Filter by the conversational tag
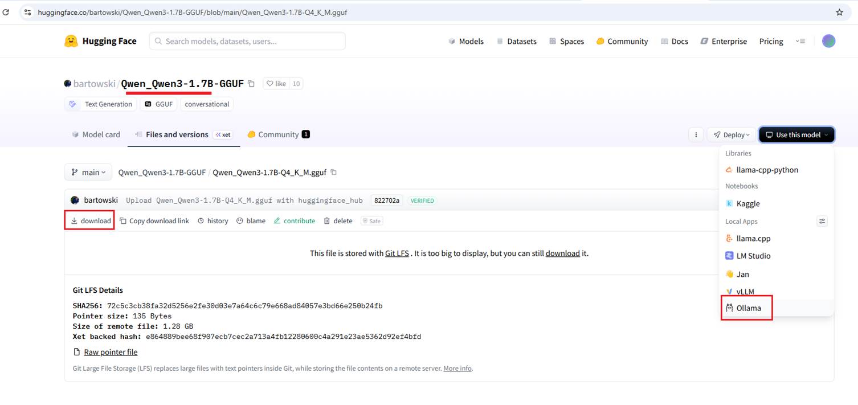Image resolution: width=858 pixels, height=405 pixels. tap(207, 104)
